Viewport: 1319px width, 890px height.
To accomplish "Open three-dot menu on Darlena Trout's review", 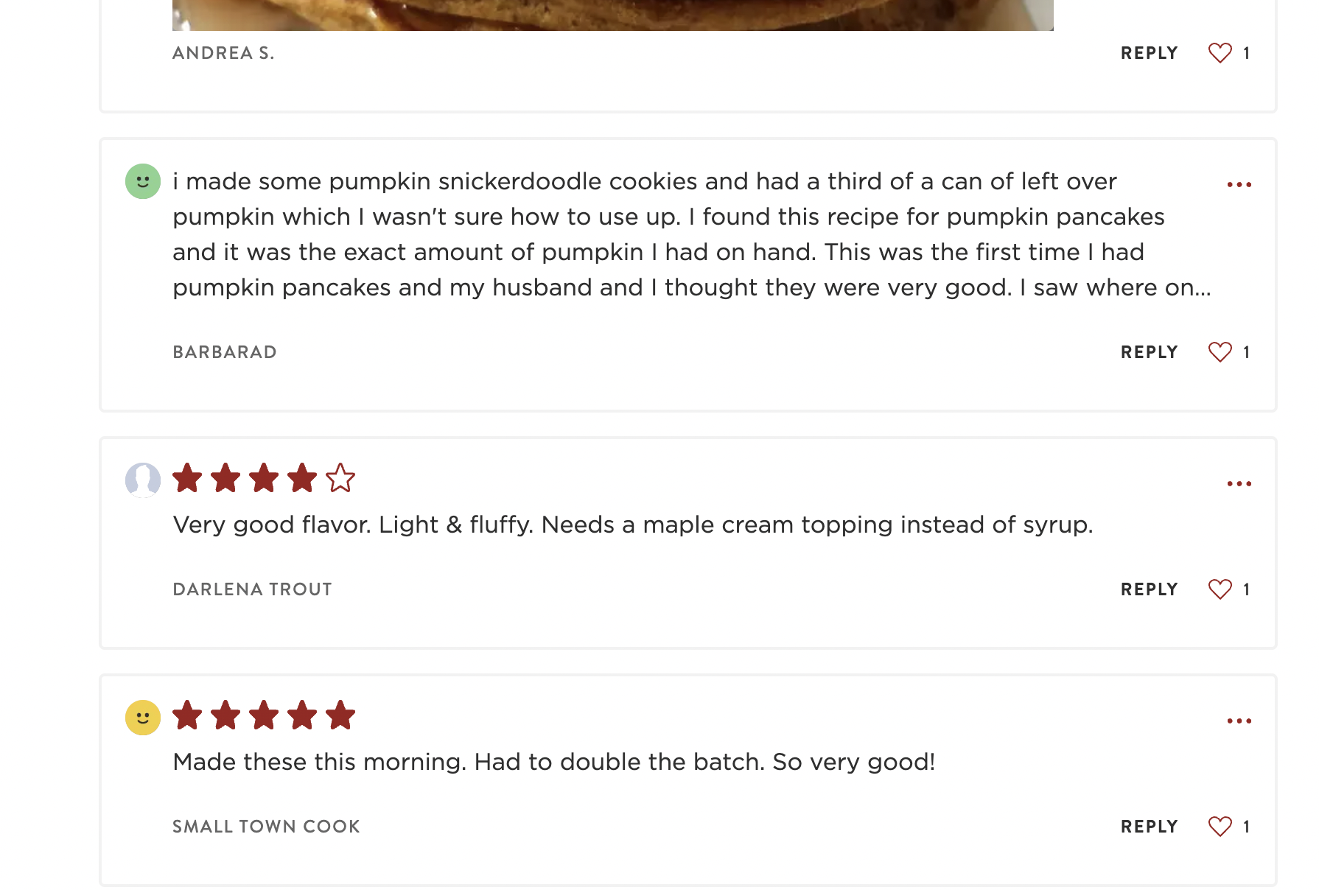I will (x=1239, y=483).
